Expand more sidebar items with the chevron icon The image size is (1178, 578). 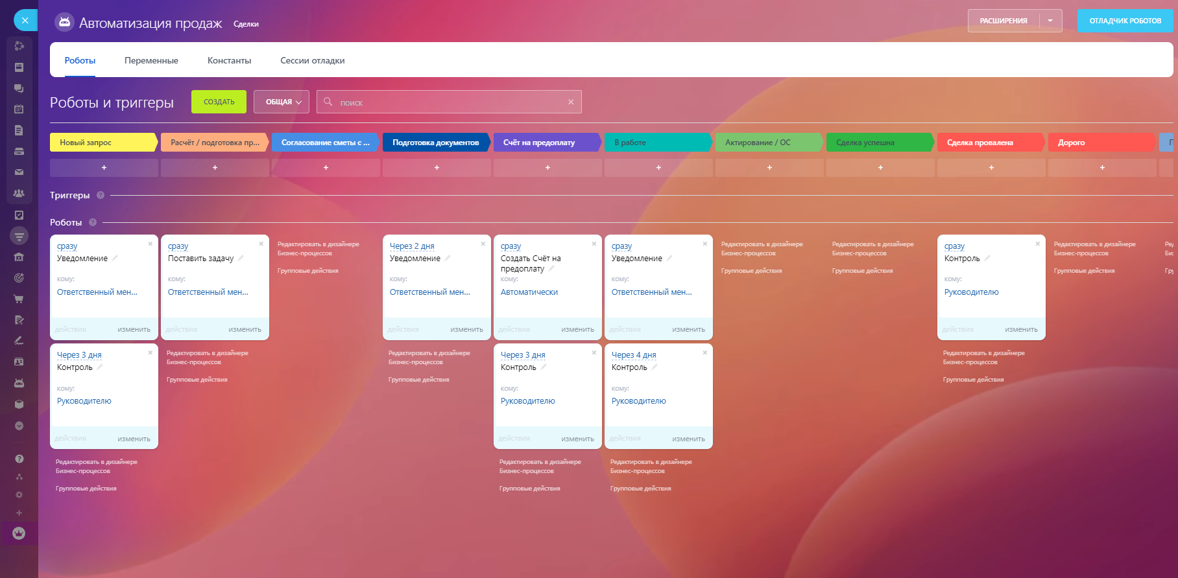pyautogui.click(x=19, y=426)
